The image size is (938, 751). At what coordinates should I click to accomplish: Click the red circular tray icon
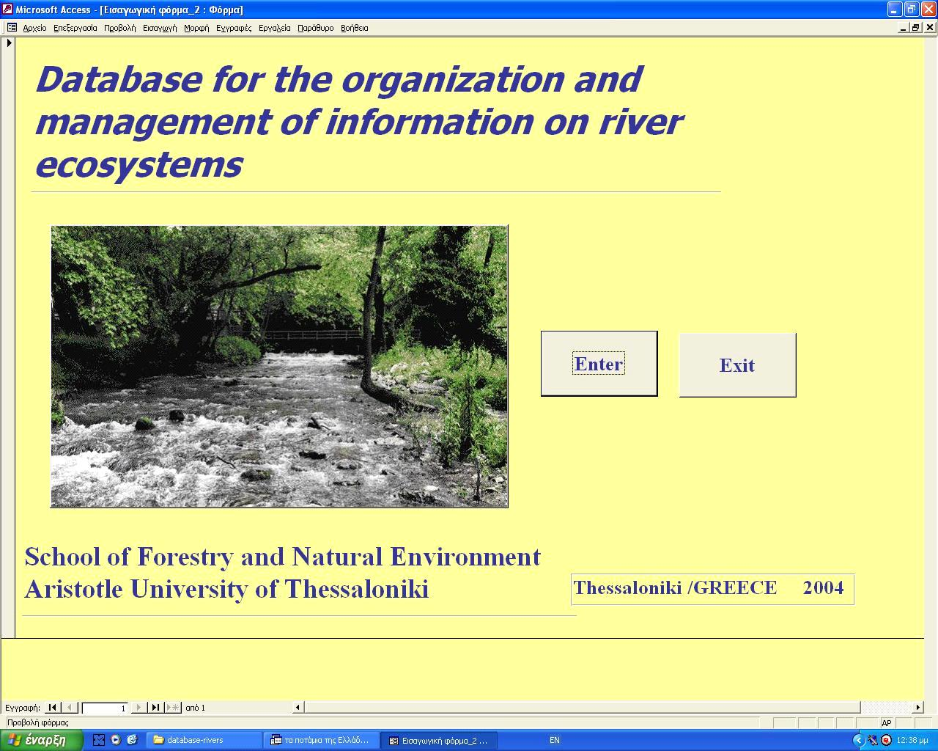886,741
